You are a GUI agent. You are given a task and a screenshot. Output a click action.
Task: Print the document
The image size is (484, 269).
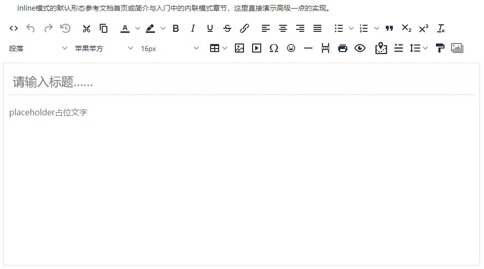click(x=343, y=49)
